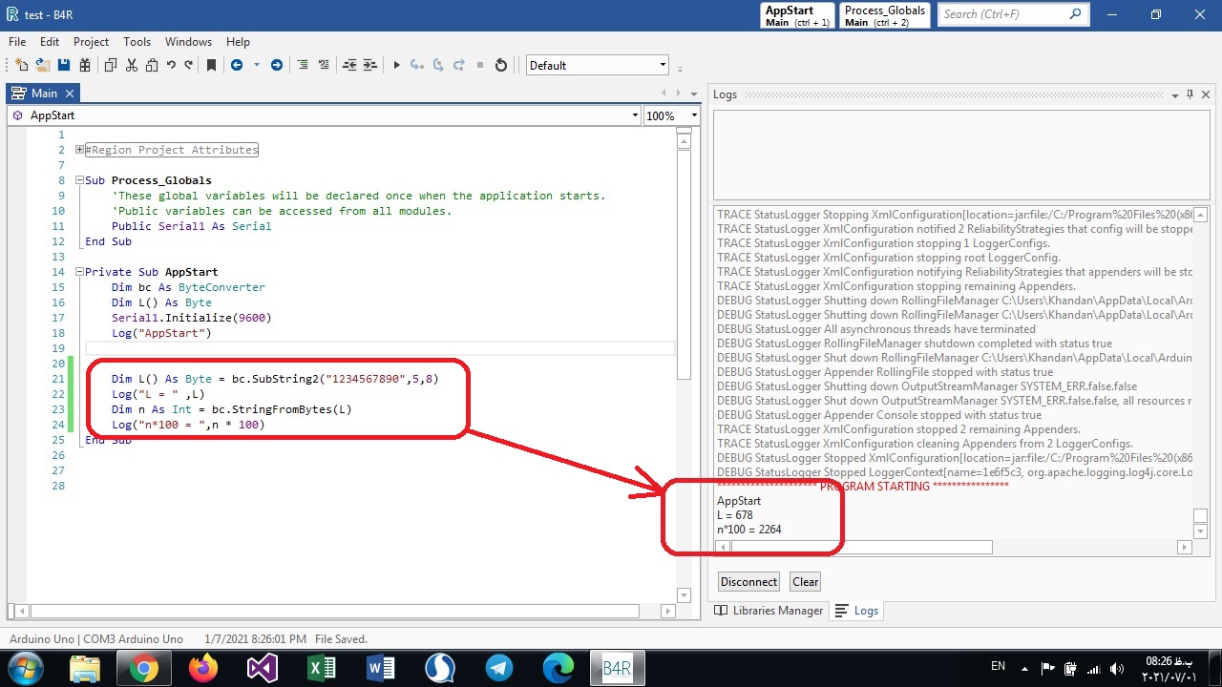Click the 'L = 678' log entry

[735, 515]
